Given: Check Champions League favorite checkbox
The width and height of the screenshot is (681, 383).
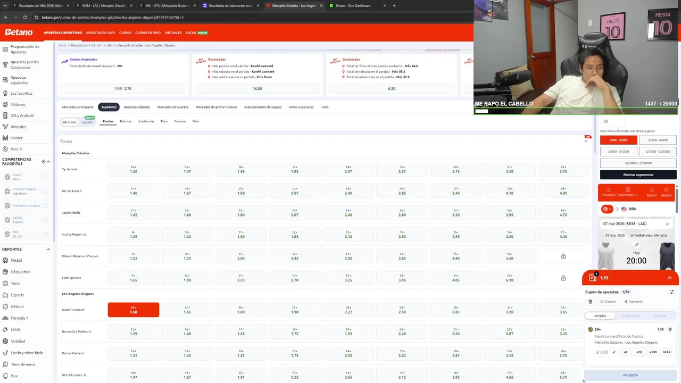Looking at the screenshot, I should [x=45, y=205].
